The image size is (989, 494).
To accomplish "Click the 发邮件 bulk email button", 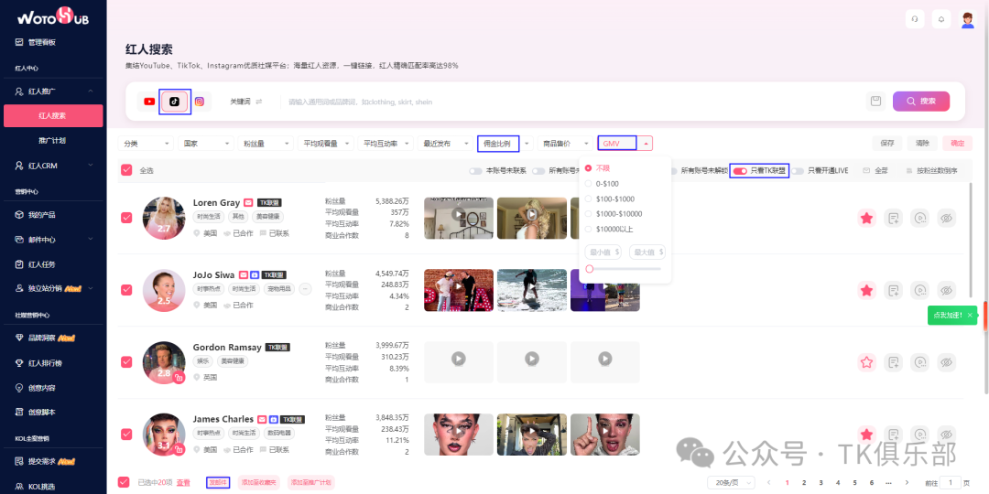I will 218,483.
